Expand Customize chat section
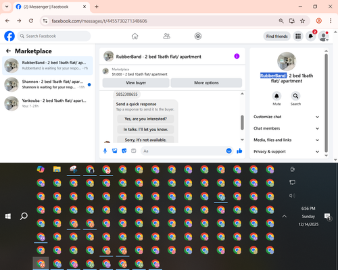The height and width of the screenshot is (270, 338). pos(286,117)
